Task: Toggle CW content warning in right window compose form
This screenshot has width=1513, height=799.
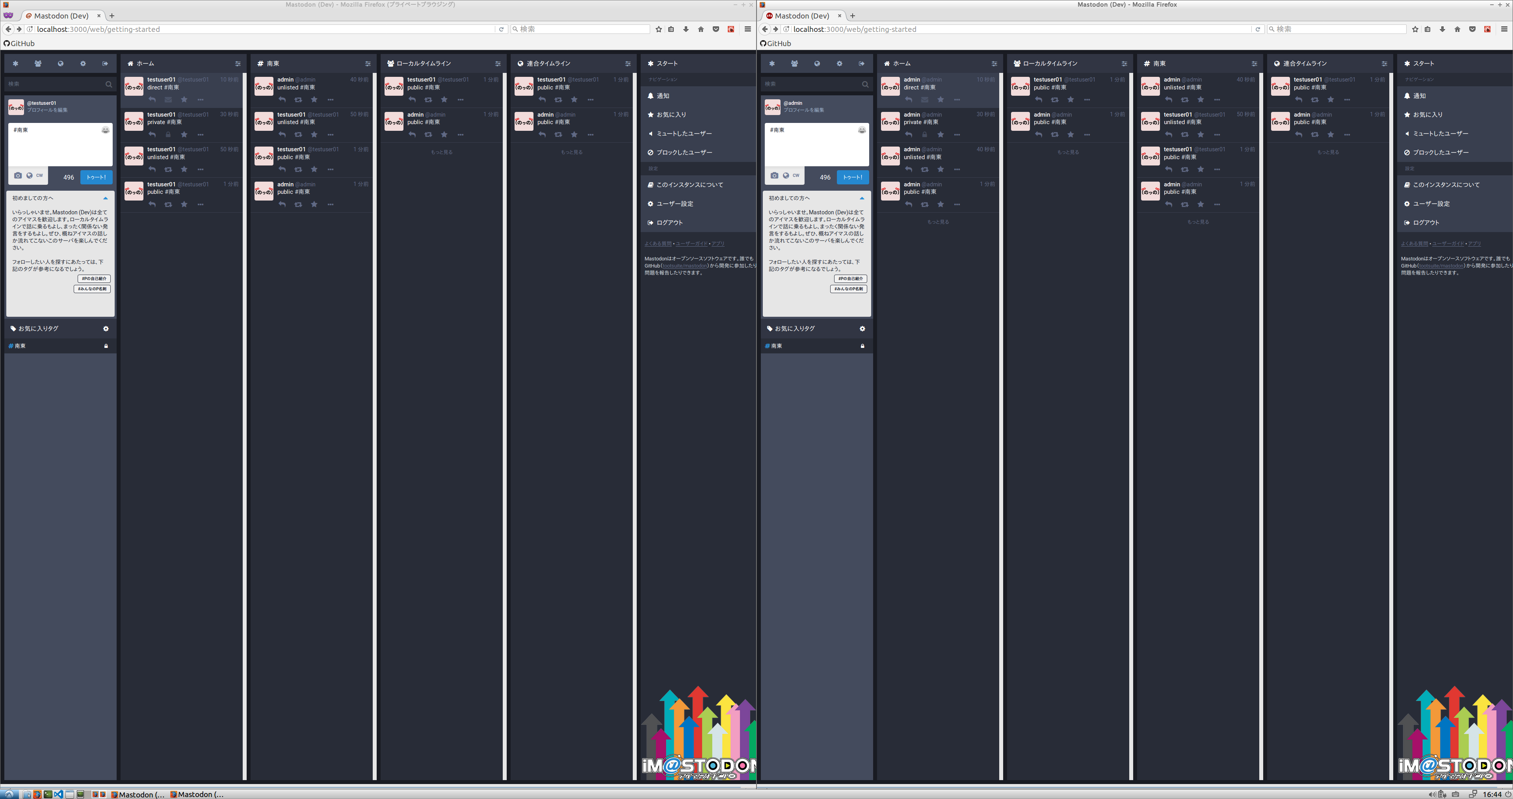Action: pos(796,176)
